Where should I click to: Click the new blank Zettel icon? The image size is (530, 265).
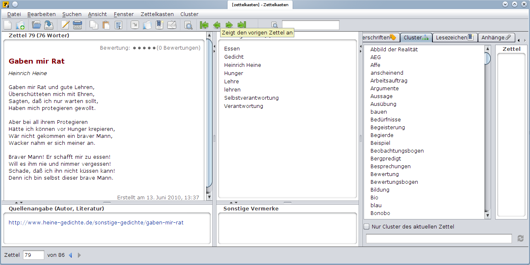[8, 25]
